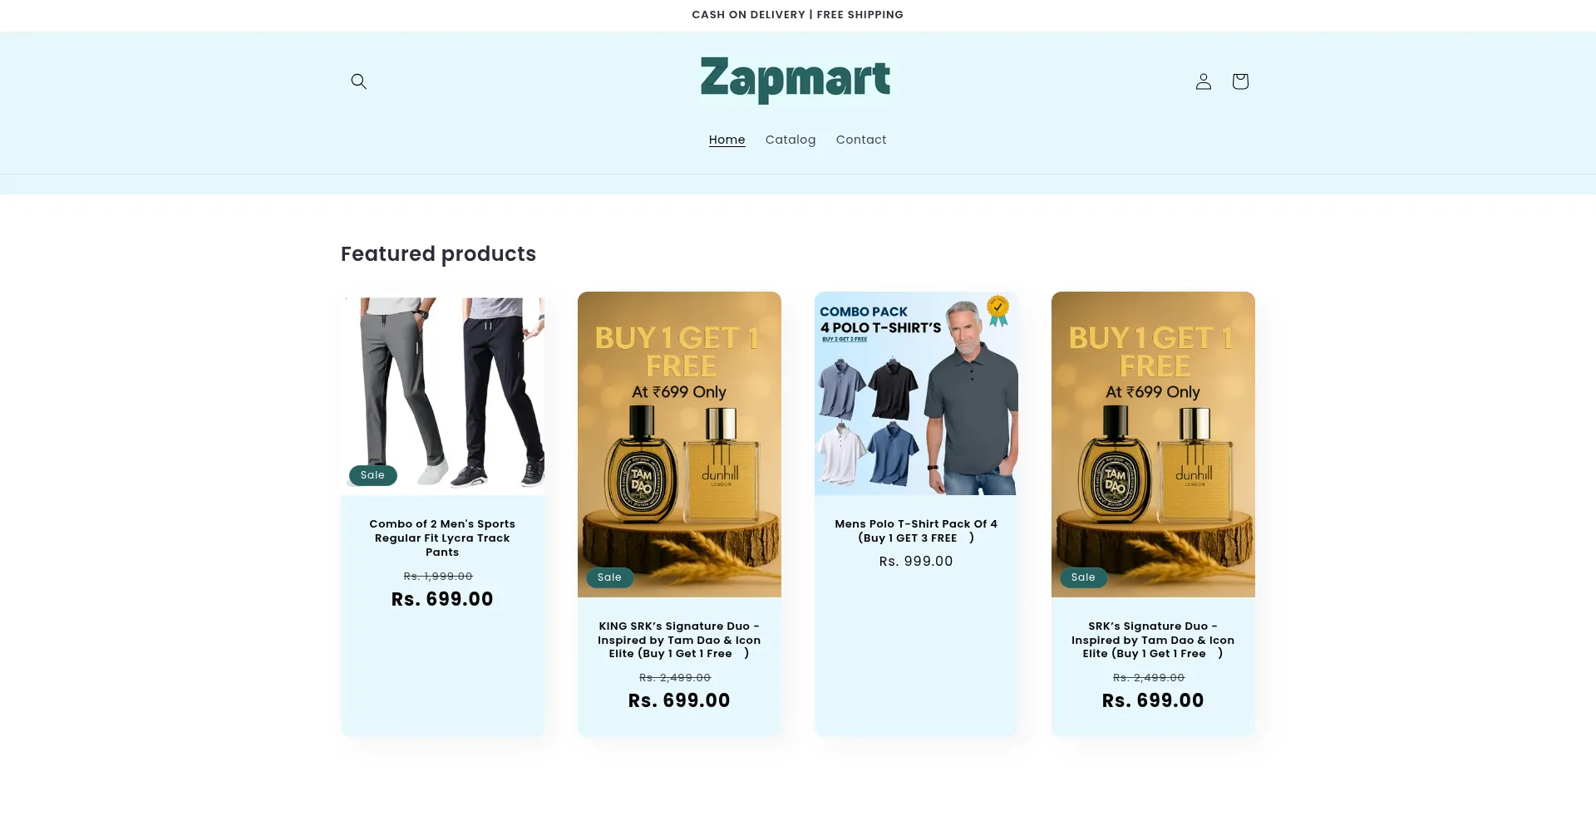The image size is (1596, 825).
Task: Open Combo of 2 Men's Sports Track Pants link
Action: click(442, 538)
